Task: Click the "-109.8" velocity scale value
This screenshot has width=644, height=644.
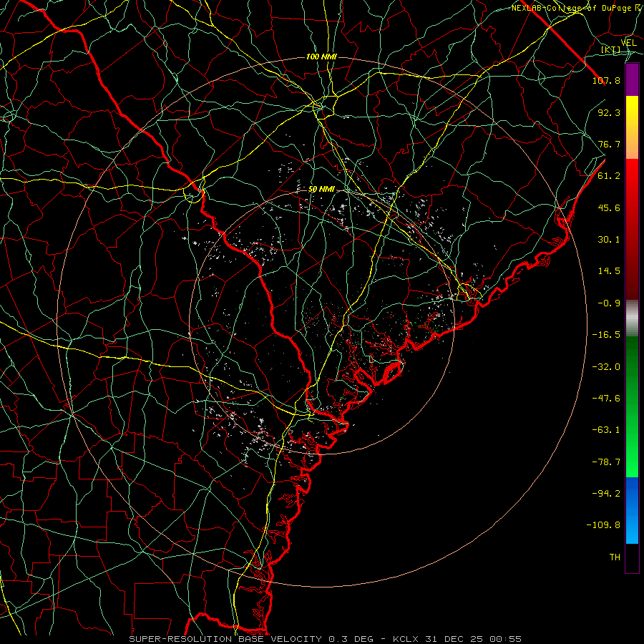Action: 603,525
